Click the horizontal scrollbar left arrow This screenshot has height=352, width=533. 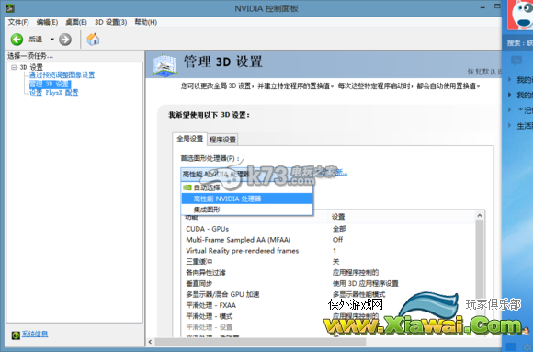pos(151,342)
